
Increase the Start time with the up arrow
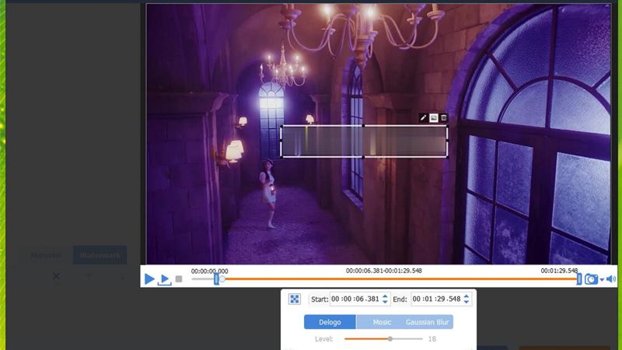(x=385, y=296)
